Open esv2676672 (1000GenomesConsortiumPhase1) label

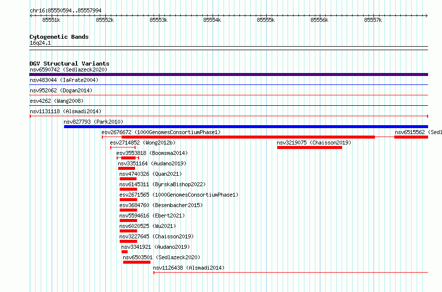pyautogui.click(x=161, y=132)
